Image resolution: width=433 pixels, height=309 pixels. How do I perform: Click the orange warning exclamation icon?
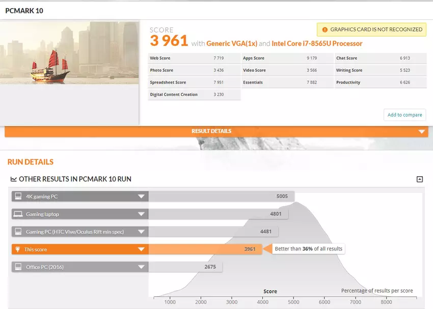324,30
